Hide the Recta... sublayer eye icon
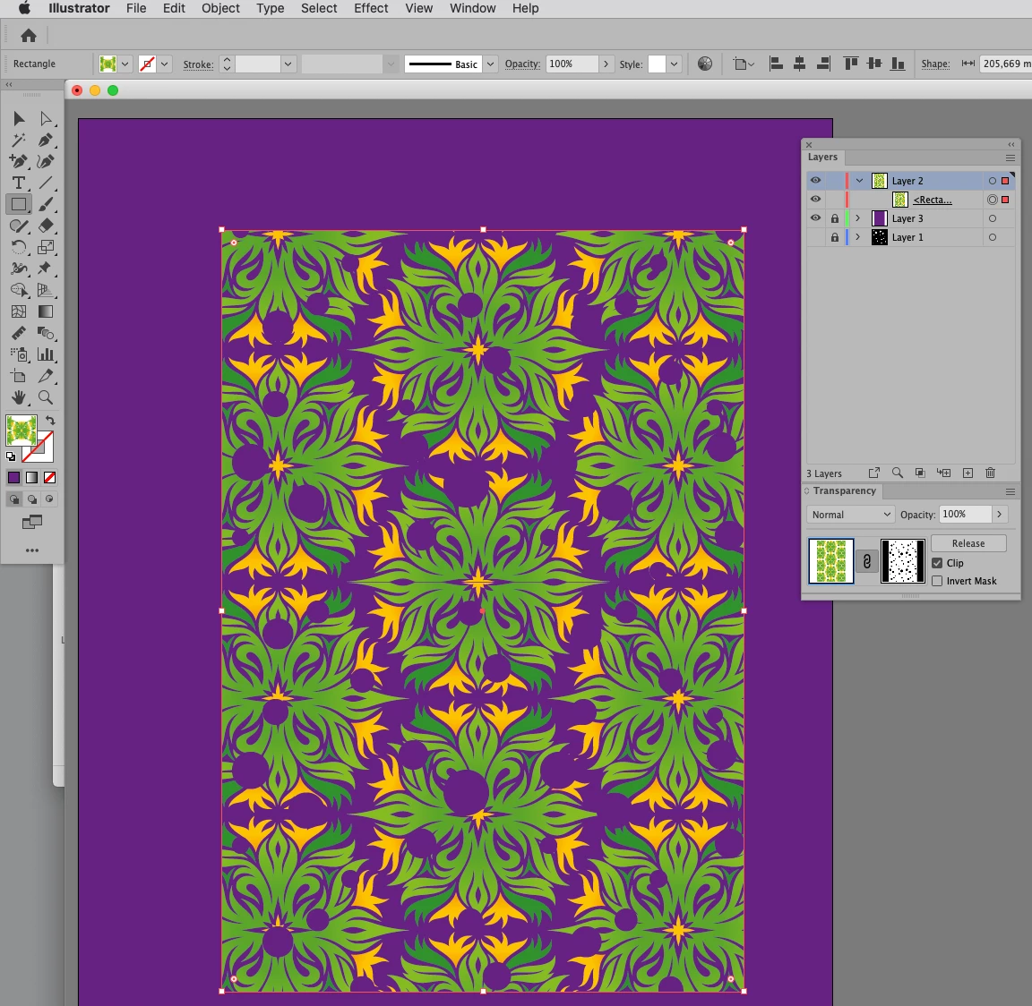 point(815,200)
